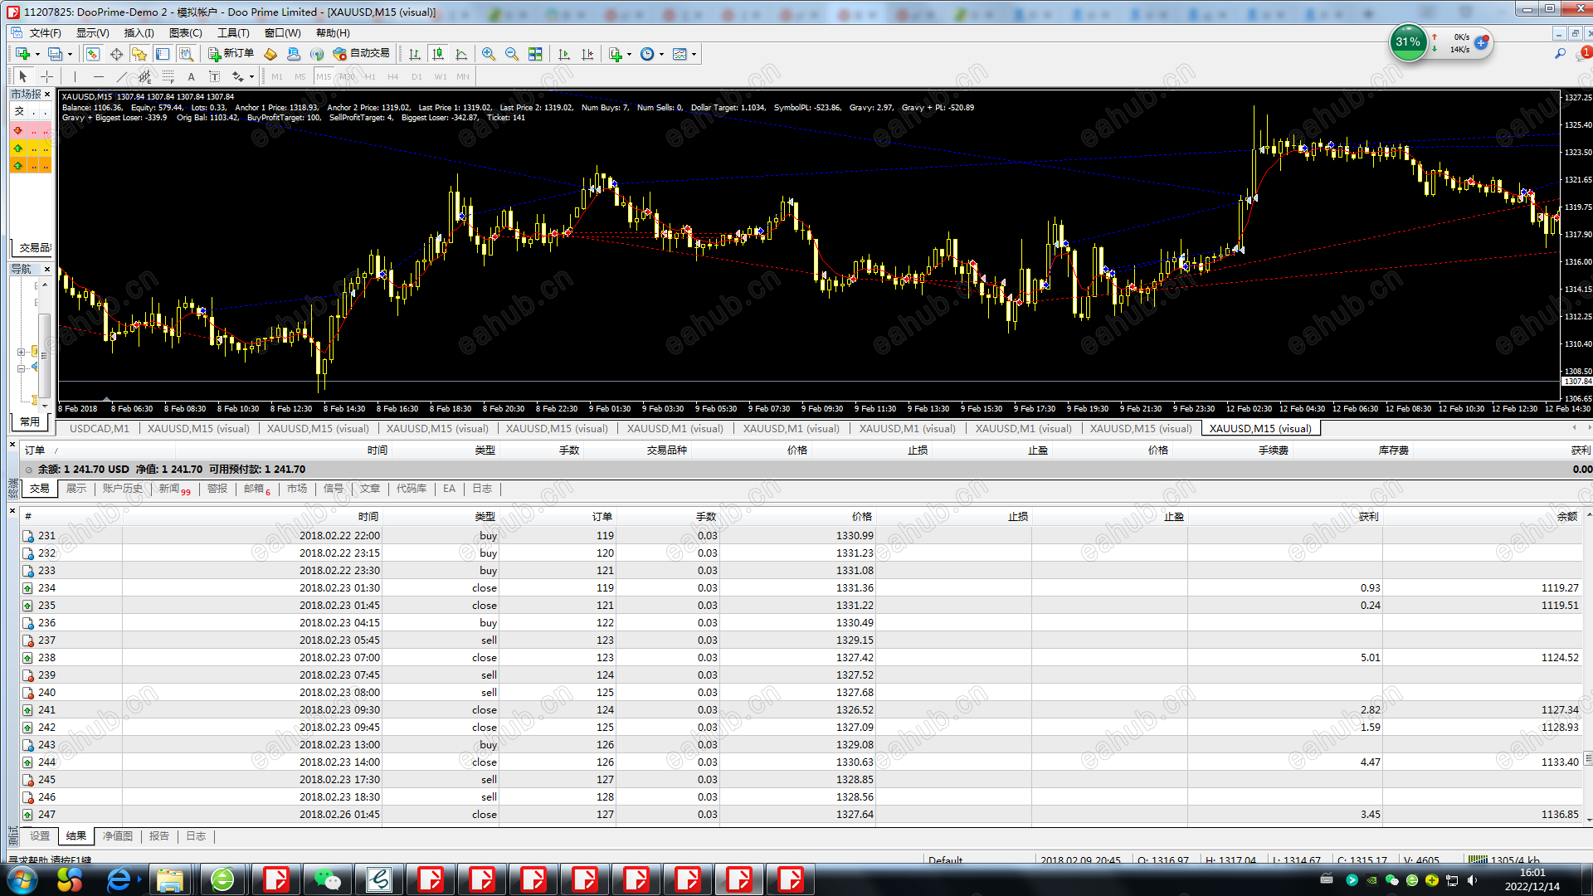Expand the Periods dropdown arrow
Image resolution: width=1593 pixels, height=896 pixels.
pyautogui.click(x=661, y=54)
